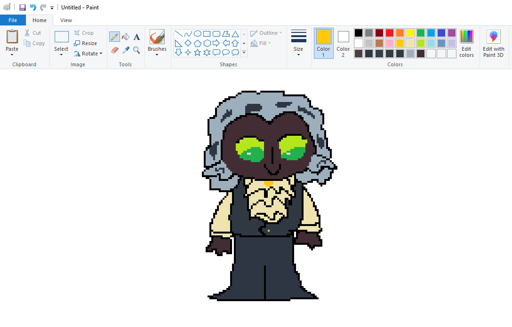
Task: Select the Text tool
Action: pos(136,37)
